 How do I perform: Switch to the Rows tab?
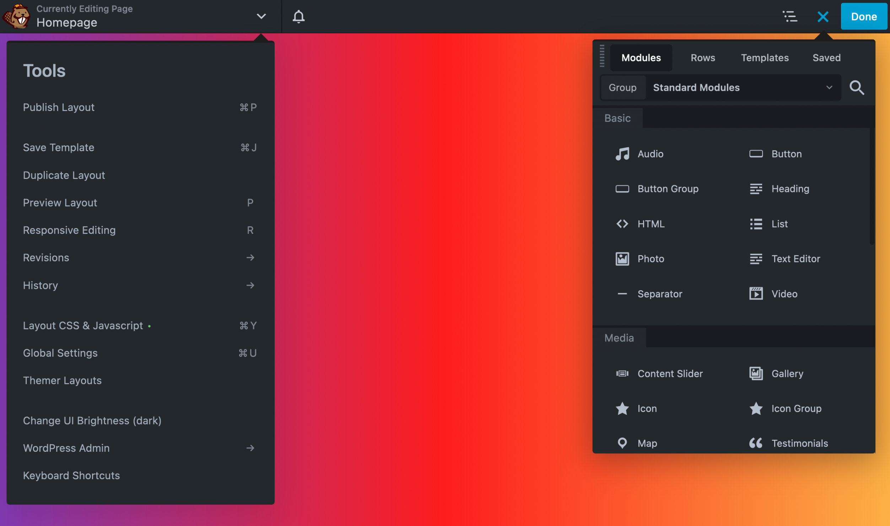pos(703,57)
